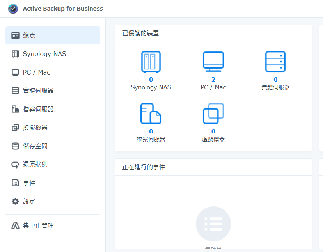Select 檔案伺服器 in the sidebar
The image size is (323, 252).
tap(53, 109)
